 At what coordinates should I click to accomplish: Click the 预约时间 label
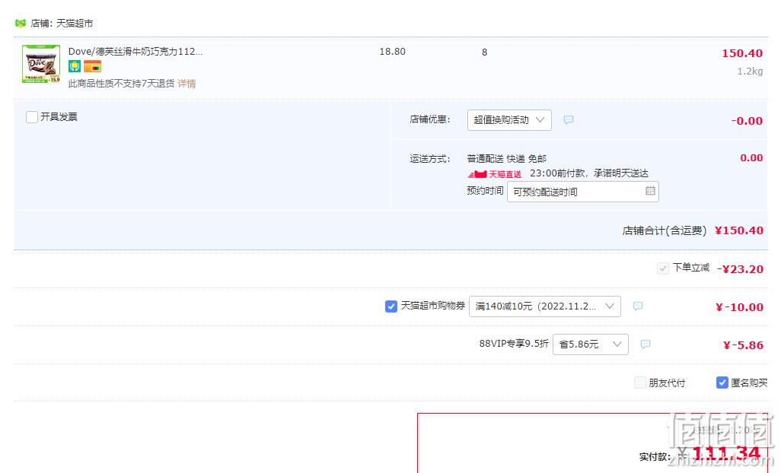coord(485,191)
